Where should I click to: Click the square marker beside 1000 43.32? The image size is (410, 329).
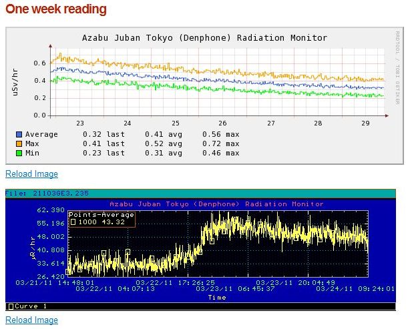tap(73, 222)
